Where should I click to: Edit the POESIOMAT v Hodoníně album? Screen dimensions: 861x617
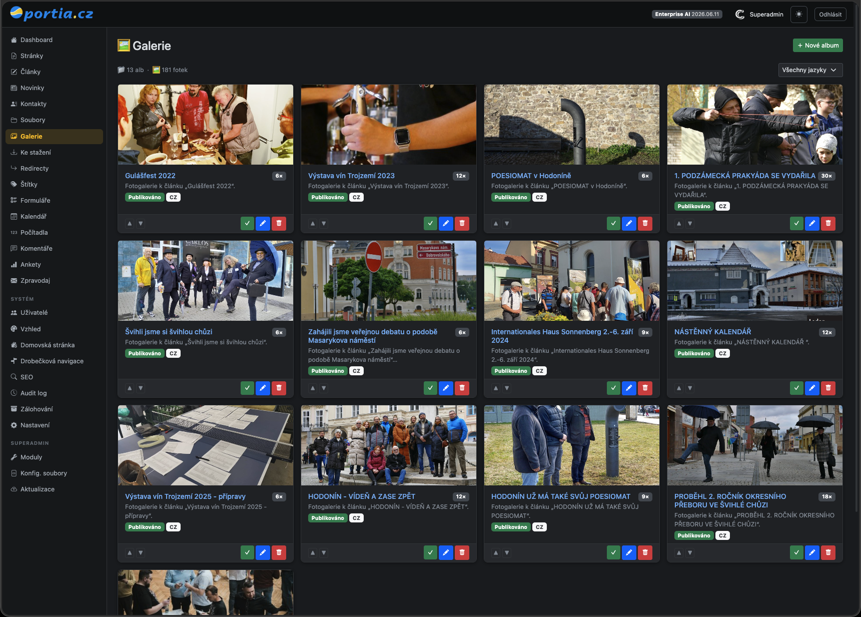tap(629, 223)
